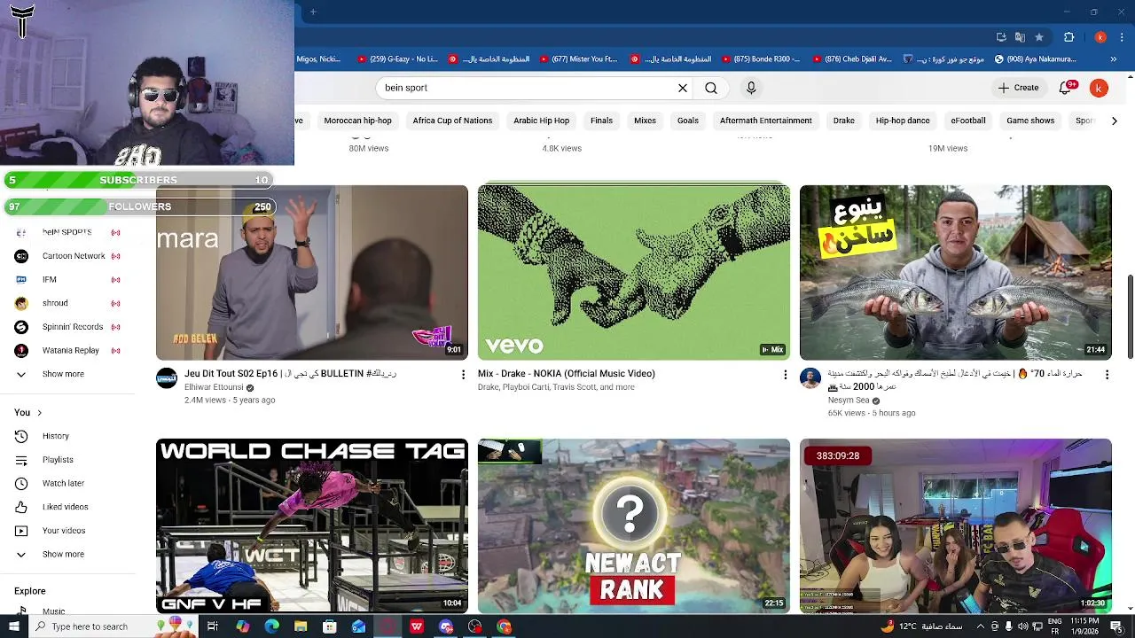This screenshot has height=638, width=1135.
Task: Open the Drake NOKIA mix thumbnail
Action: [x=634, y=272]
